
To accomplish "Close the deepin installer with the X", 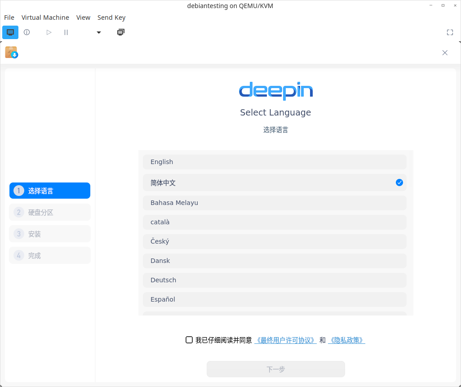I will coord(445,53).
